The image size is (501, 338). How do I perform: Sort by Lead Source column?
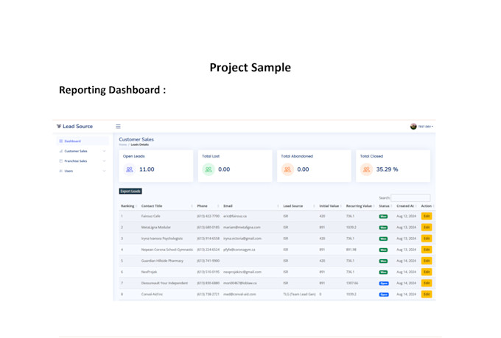click(x=298, y=206)
